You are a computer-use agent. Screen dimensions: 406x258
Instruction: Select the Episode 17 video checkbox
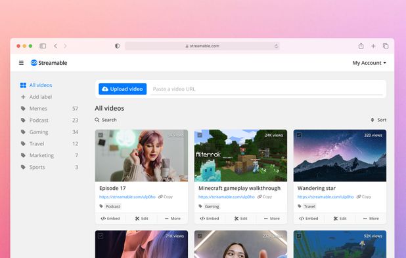101,135
